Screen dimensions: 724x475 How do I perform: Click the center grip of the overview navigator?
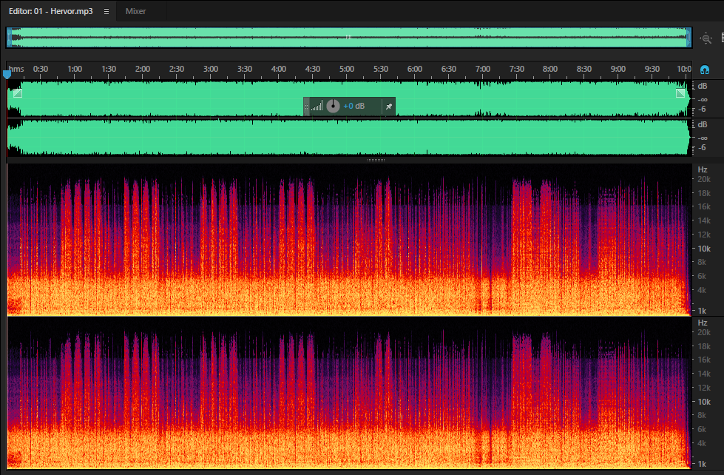pos(349,38)
